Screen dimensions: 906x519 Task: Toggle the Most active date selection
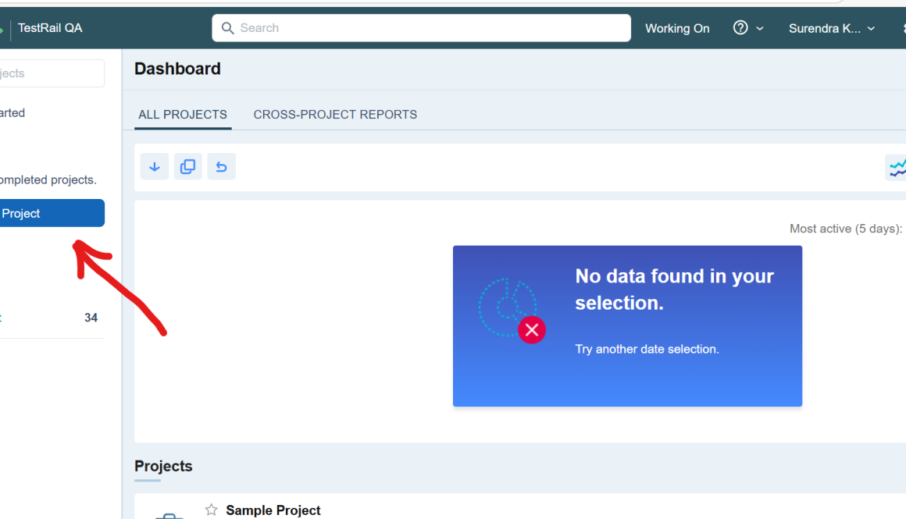(846, 228)
